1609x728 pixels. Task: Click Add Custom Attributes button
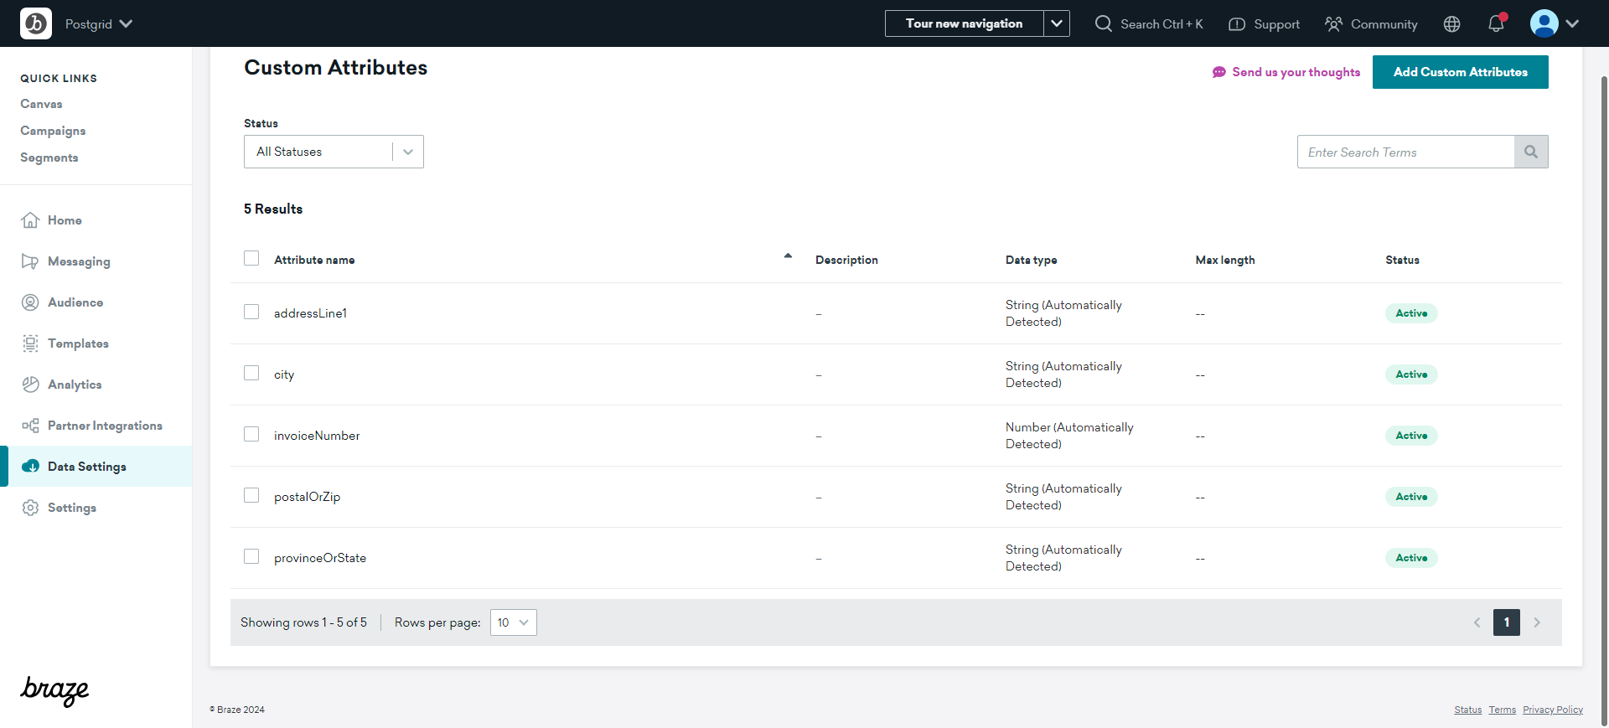pos(1460,72)
